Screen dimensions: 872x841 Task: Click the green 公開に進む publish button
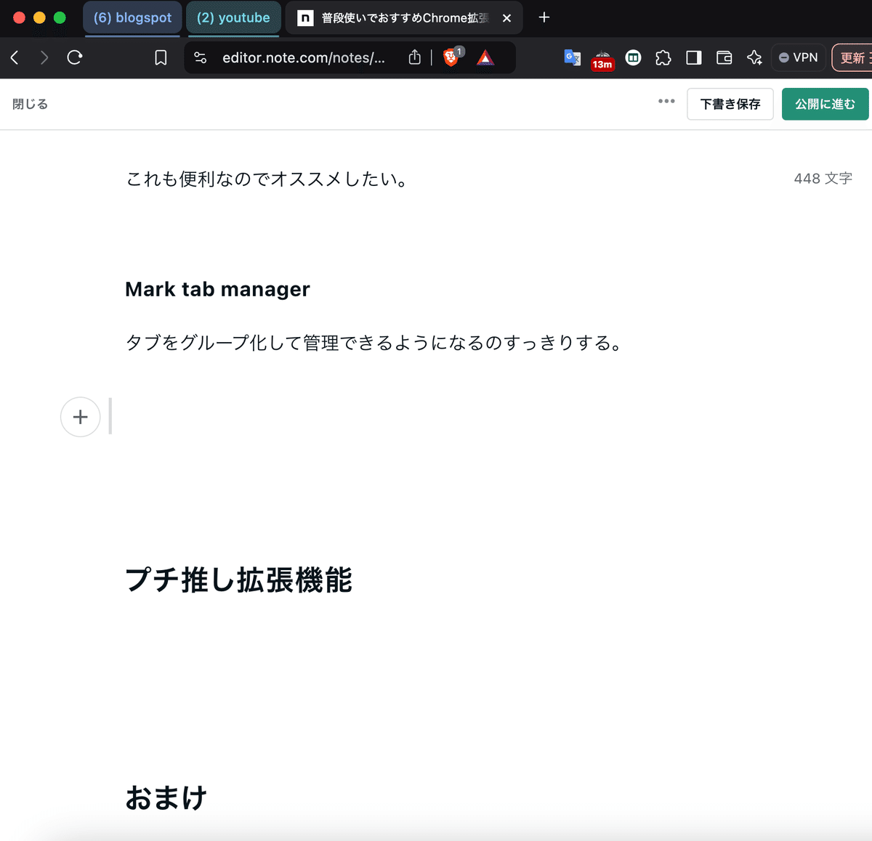[825, 104]
